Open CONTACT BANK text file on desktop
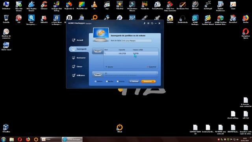 pos(195,129)
